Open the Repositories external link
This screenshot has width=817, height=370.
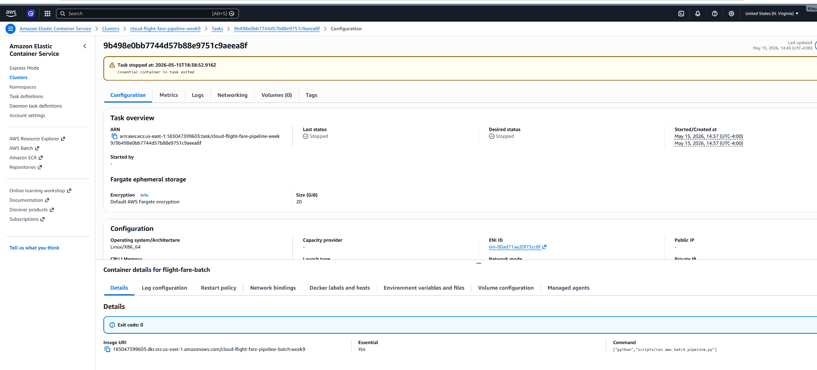click(26, 167)
